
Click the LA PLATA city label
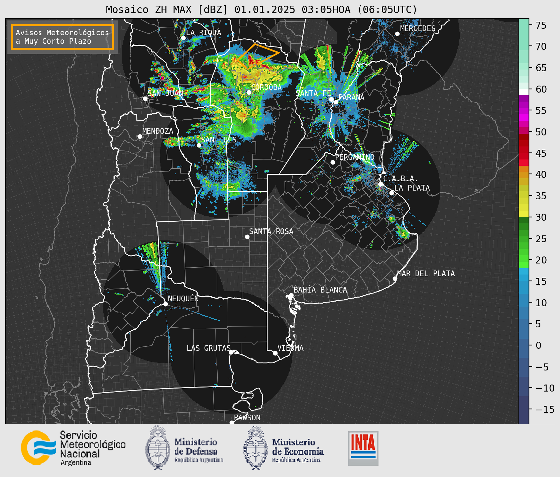click(412, 188)
